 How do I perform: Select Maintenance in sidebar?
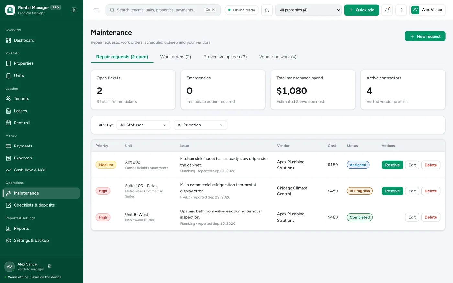point(41,193)
